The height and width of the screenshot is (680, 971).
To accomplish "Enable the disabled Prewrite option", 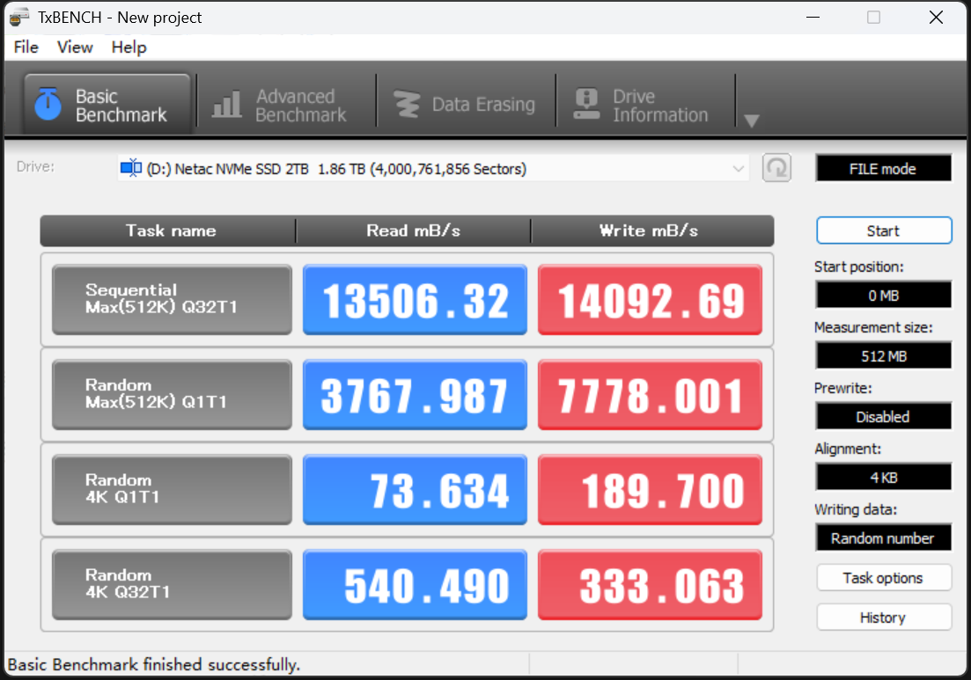I will pyautogui.click(x=883, y=416).
